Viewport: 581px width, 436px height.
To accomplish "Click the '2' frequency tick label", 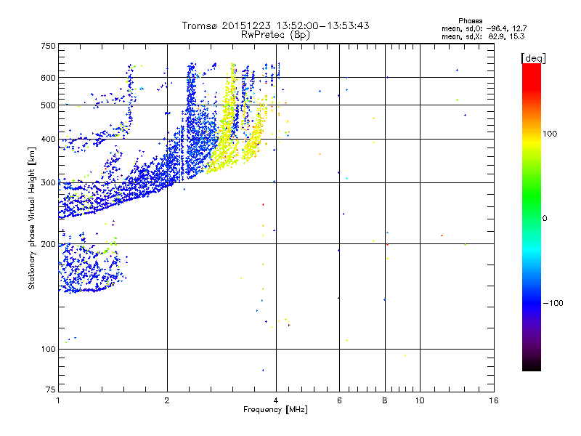I will pyautogui.click(x=167, y=400).
